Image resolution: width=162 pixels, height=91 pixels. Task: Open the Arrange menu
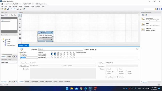point(15,6)
